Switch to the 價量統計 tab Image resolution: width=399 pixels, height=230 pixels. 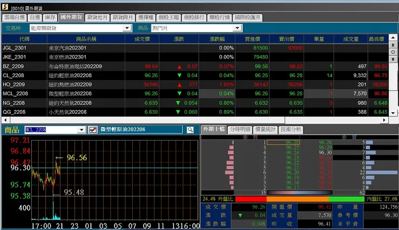(265, 130)
